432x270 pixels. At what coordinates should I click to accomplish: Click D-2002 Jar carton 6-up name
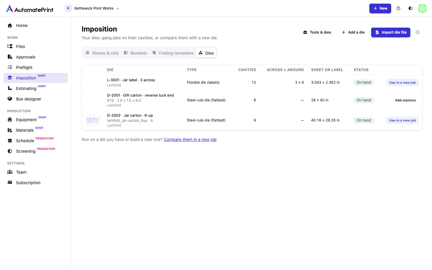(130, 115)
